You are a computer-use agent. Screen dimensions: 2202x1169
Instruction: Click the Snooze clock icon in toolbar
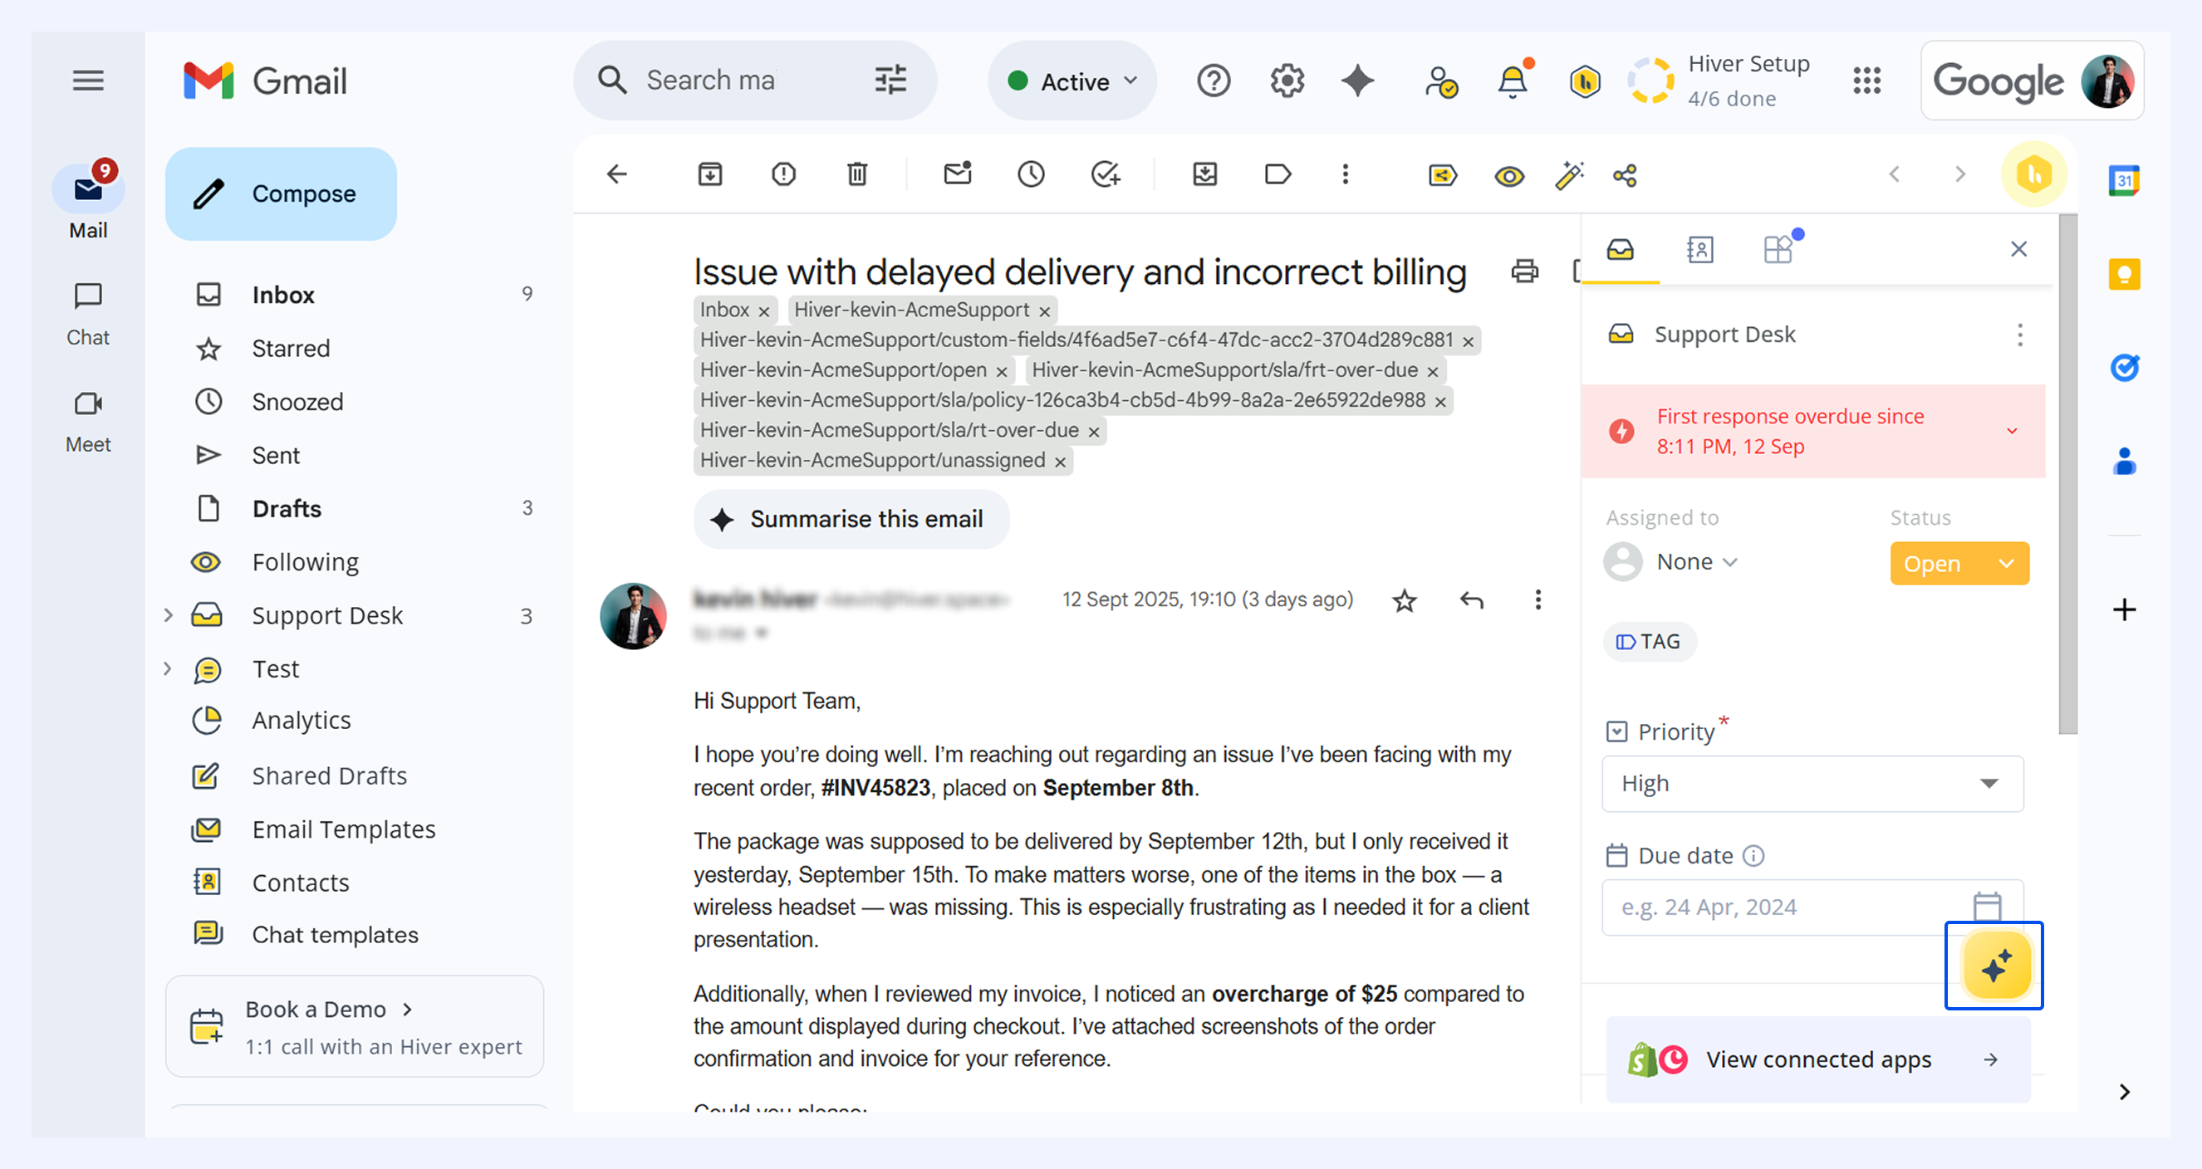coord(1031,175)
